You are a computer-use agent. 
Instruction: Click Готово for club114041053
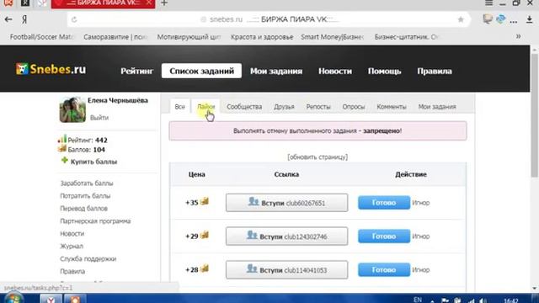(x=384, y=270)
